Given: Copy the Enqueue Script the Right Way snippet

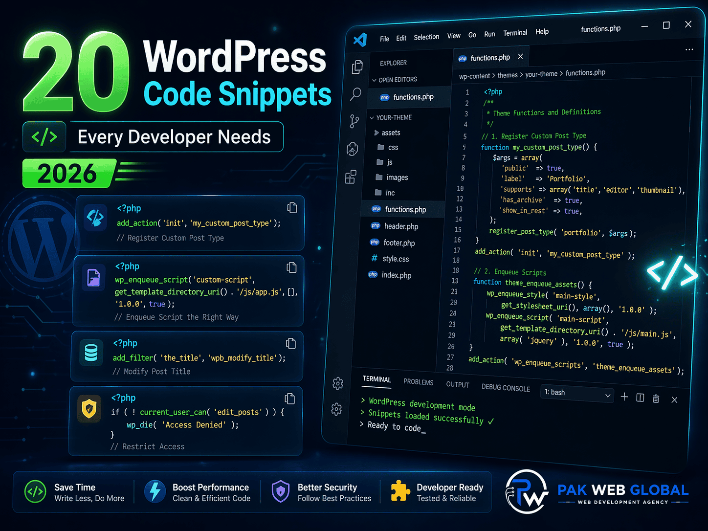Looking at the screenshot, I should pos(291,267).
